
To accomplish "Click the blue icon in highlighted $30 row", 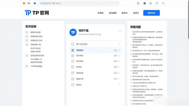I will click(x=73, y=50).
